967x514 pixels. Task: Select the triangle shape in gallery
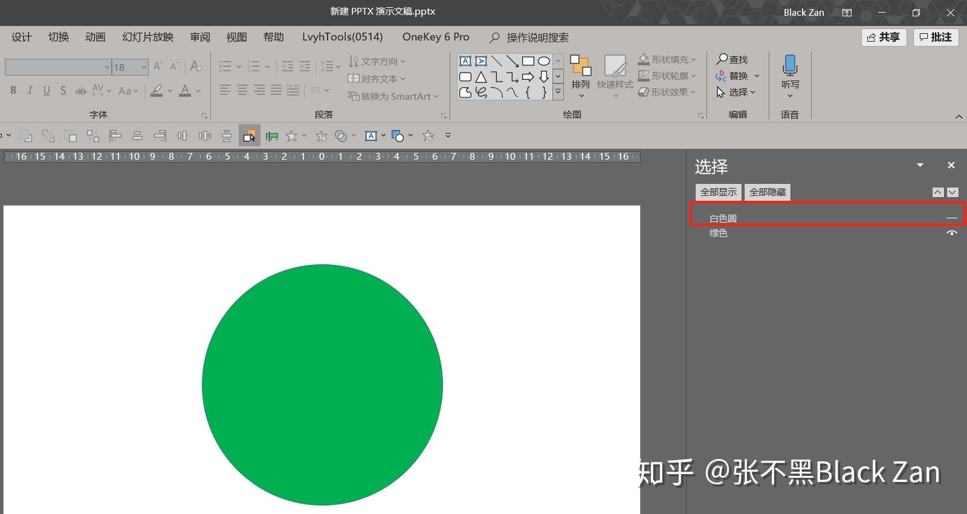(481, 77)
